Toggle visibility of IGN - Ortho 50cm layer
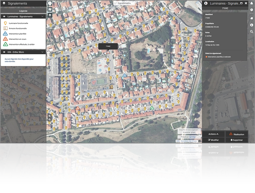Viewport: 255px width, 193px height. pyautogui.click(x=4, y=52)
